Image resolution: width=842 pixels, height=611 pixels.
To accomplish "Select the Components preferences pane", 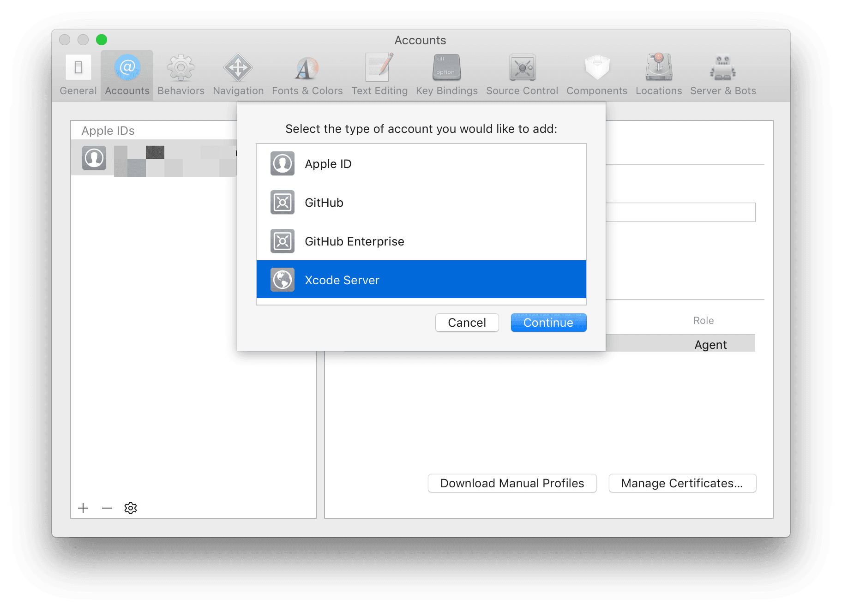I will click(x=596, y=74).
